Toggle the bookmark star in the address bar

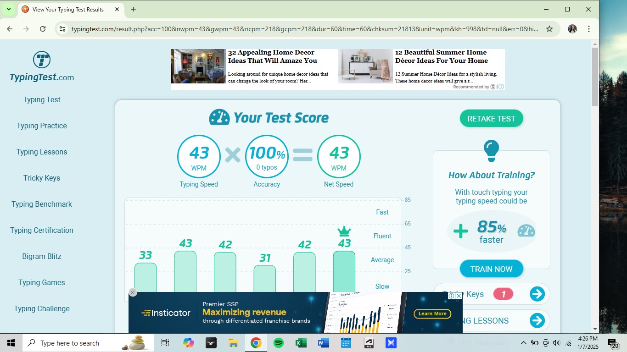point(549,28)
